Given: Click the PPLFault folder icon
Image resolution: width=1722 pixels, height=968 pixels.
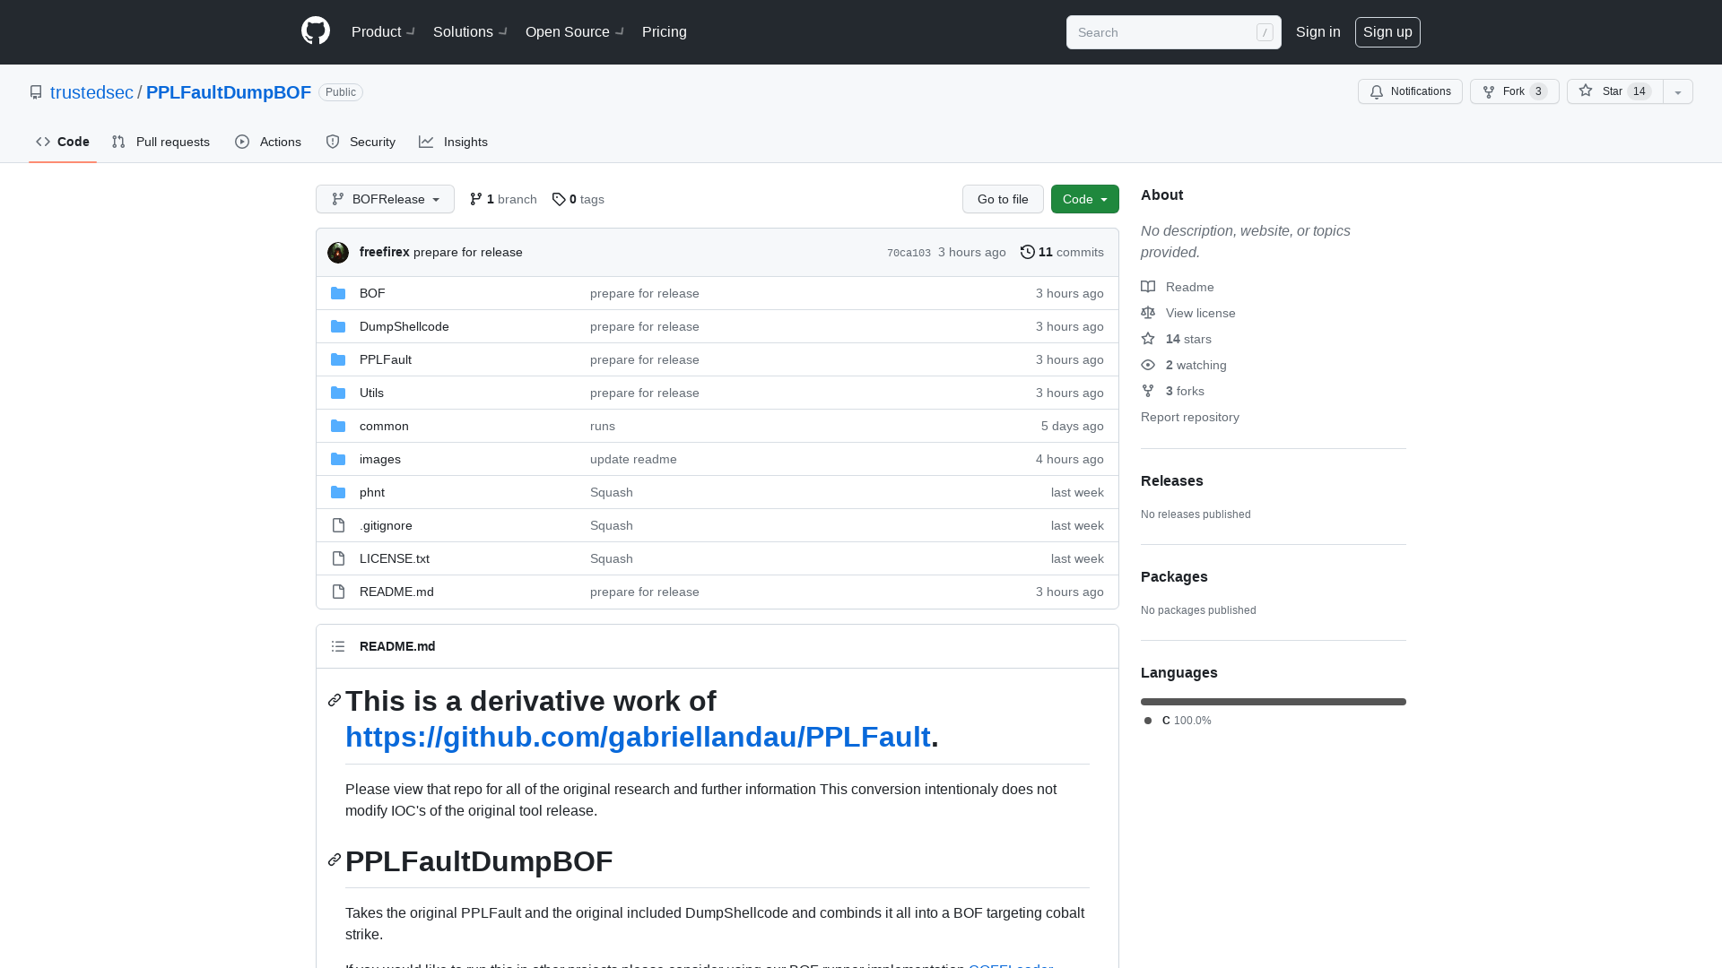Looking at the screenshot, I should 338,359.
